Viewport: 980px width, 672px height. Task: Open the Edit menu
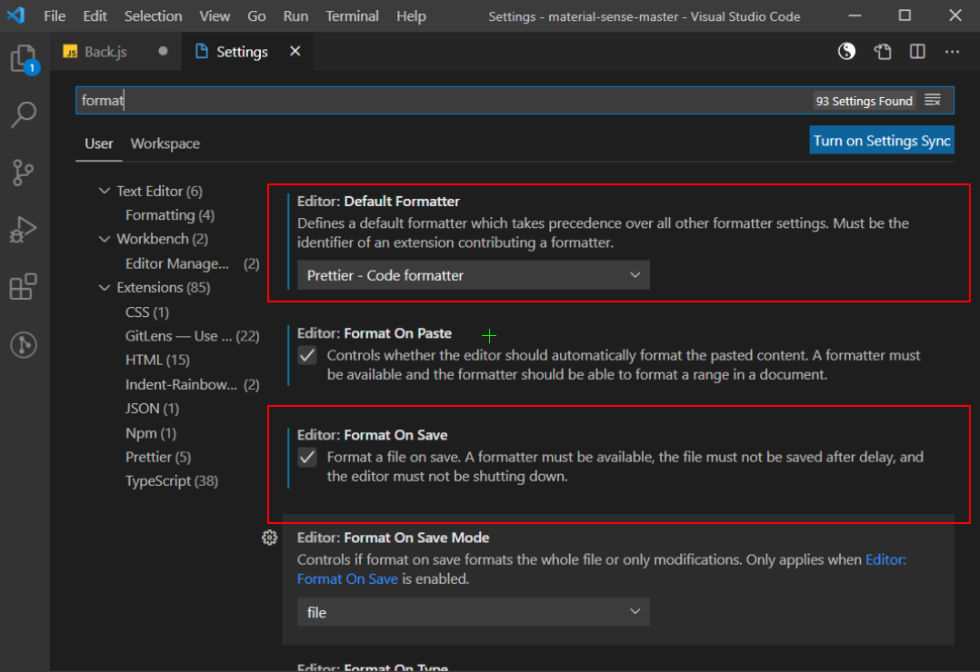(x=95, y=15)
